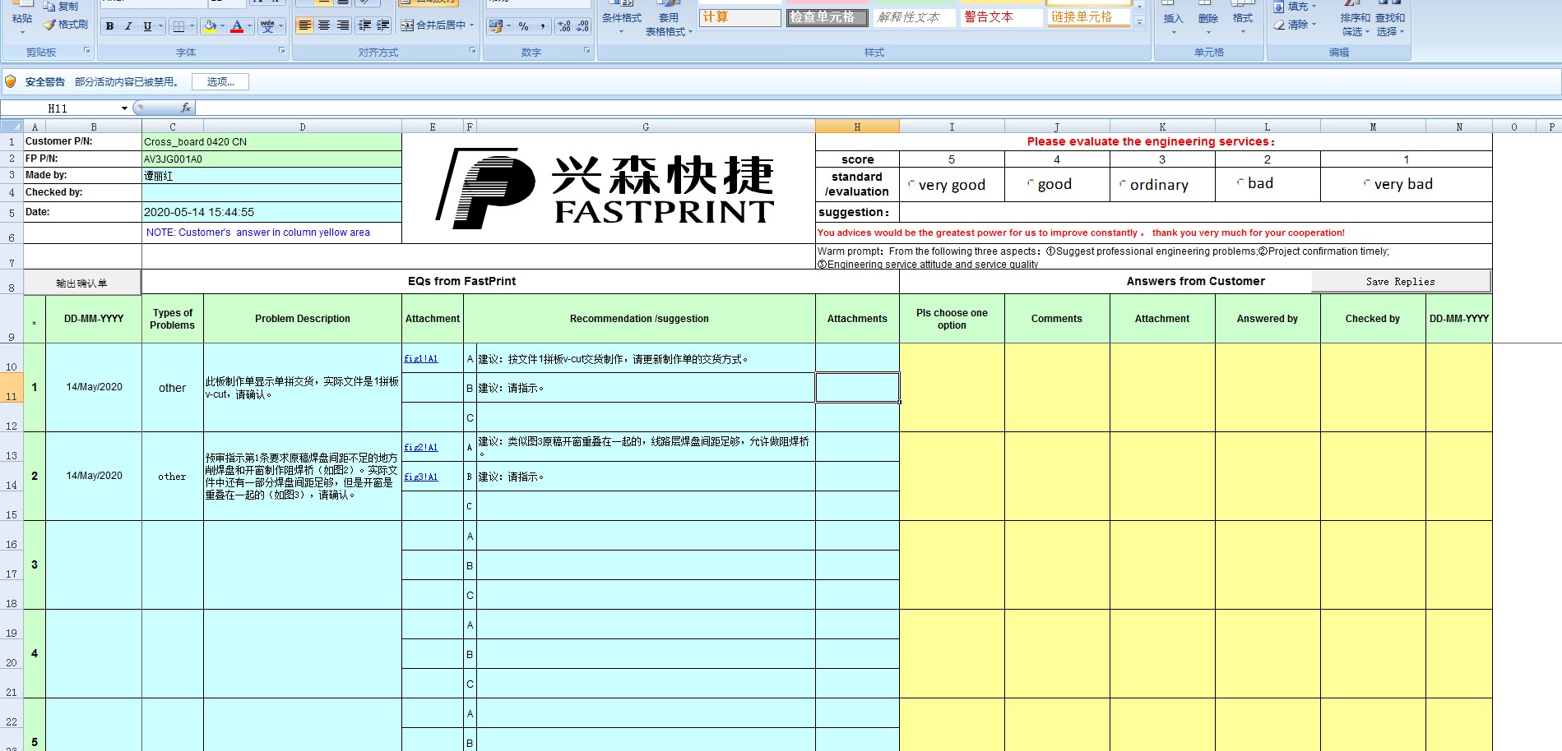Image resolution: width=1562 pixels, height=751 pixels.
Task: Click the security warning shield icon
Action: click(x=11, y=81)
